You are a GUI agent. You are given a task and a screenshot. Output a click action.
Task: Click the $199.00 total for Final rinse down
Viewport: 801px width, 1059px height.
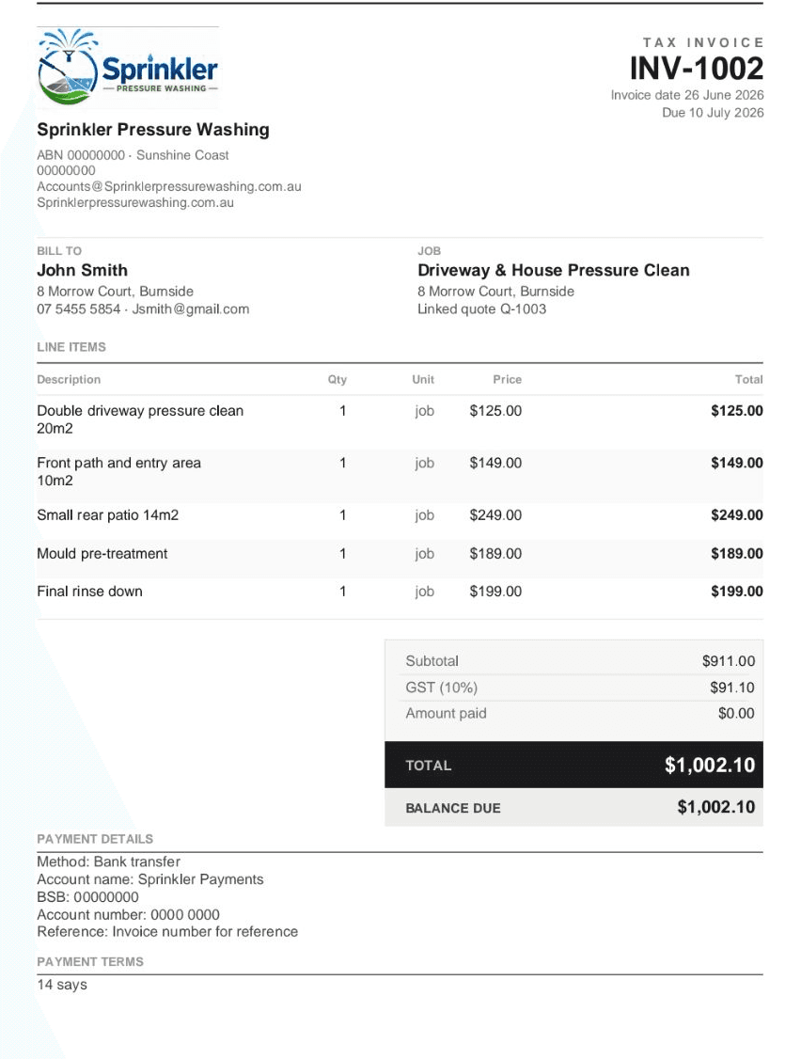737,592
